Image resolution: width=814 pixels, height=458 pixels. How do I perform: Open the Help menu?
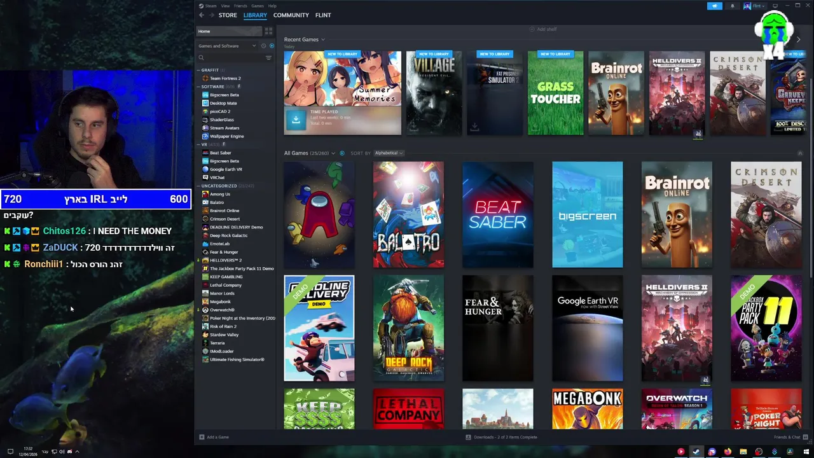pos(272,6)
